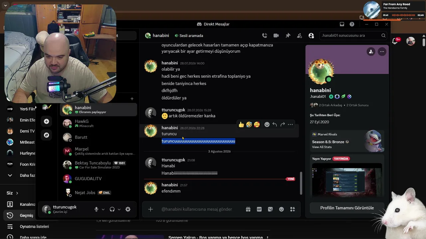Open the emoji picker in message box
426x239 pixels.
282,209
